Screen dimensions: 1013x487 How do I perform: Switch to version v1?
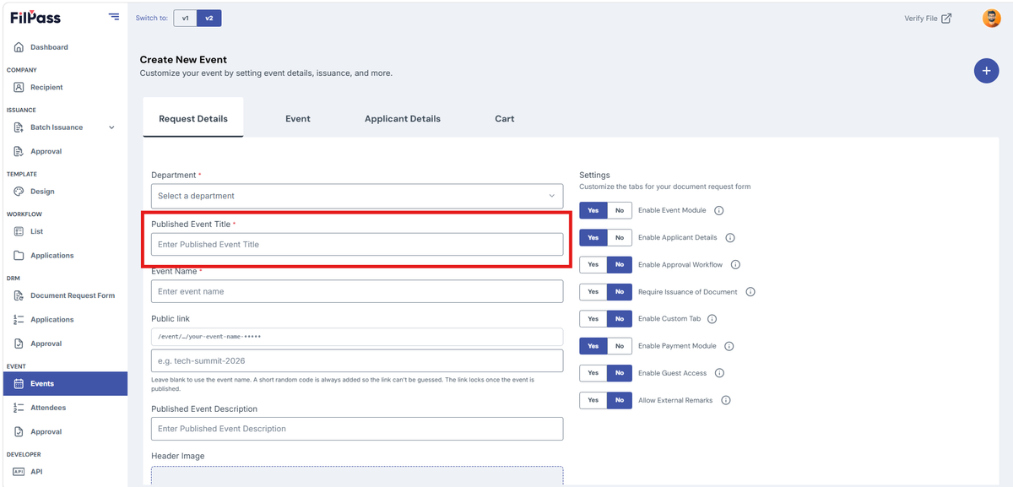click(x=185, y=18)
